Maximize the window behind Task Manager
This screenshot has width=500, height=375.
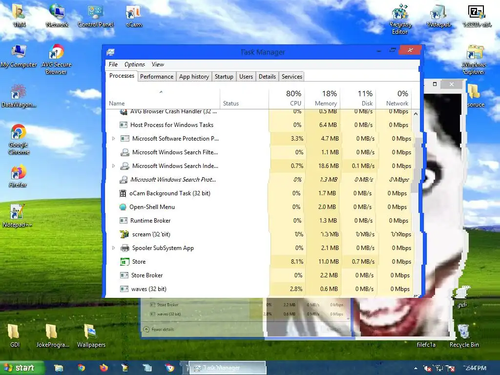coord(435,84)
